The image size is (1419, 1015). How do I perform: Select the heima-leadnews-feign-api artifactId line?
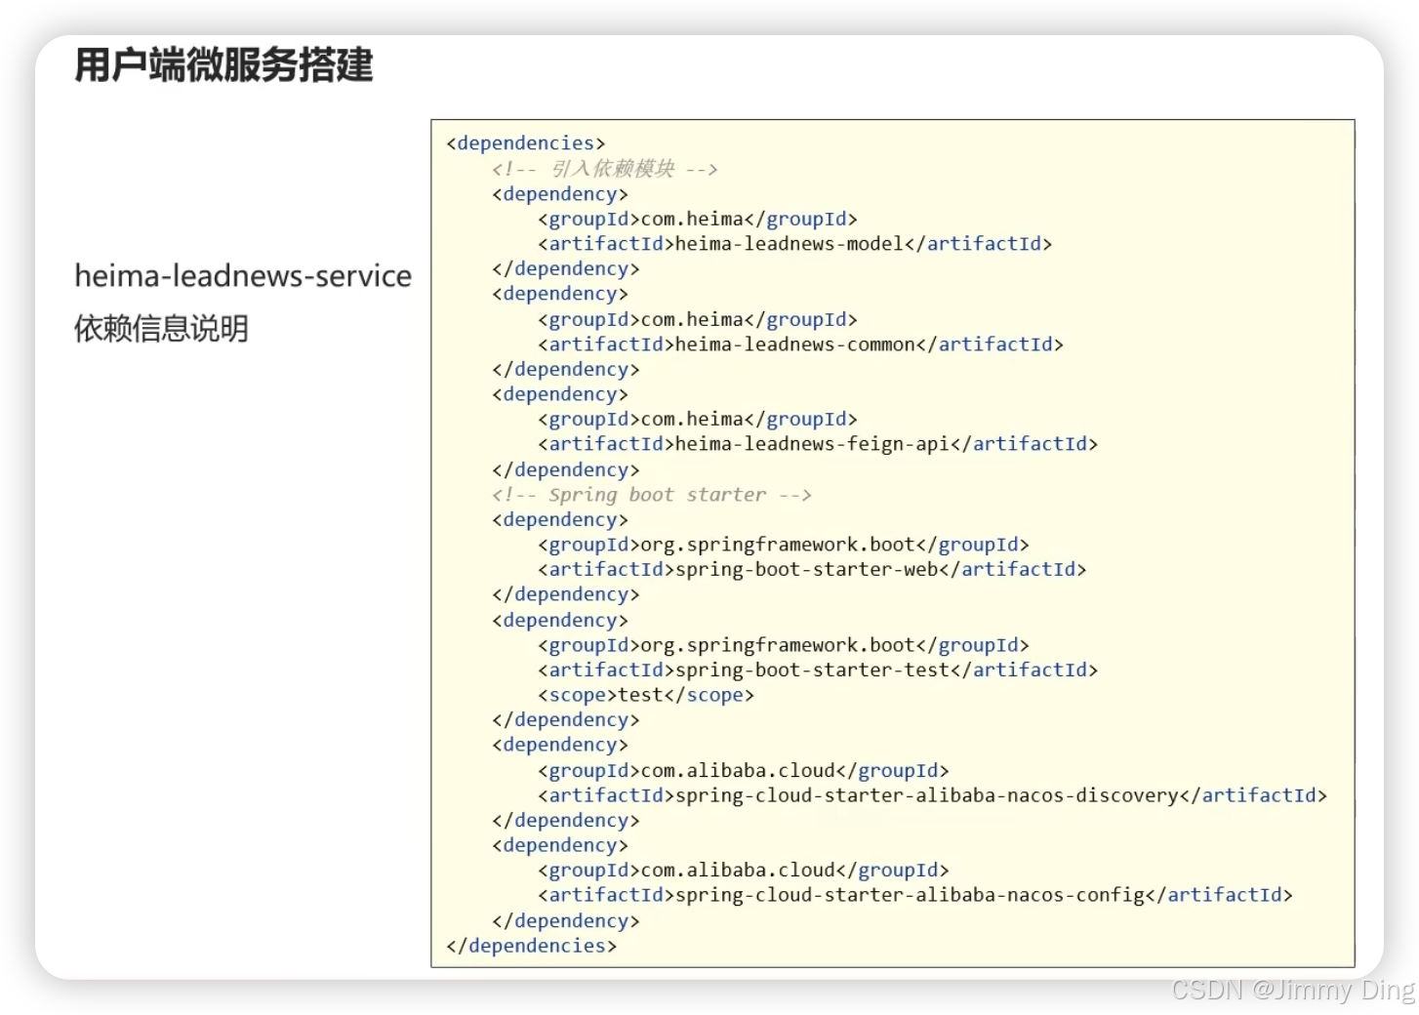(818, 444)
